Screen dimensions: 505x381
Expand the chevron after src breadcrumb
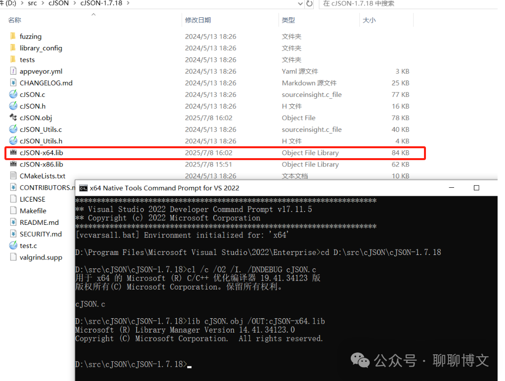tap(43, 3)
